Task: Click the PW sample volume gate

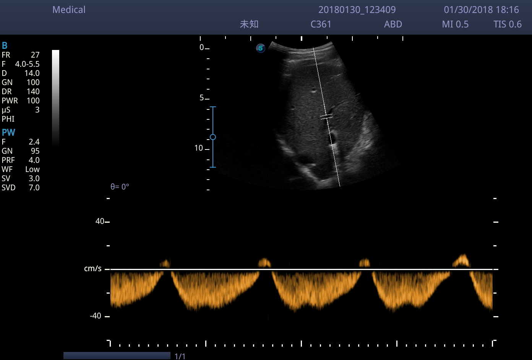Action: pyautogui.click(x=326, y=117)
